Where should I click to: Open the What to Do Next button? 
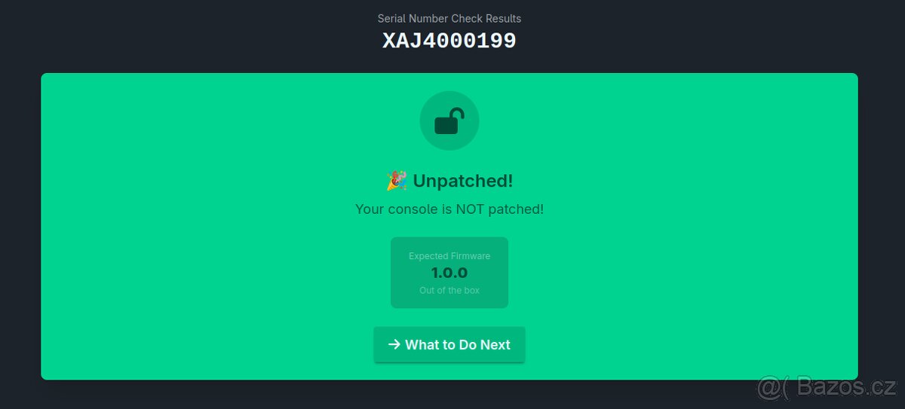pyautogui.click(x=449, y=344)
